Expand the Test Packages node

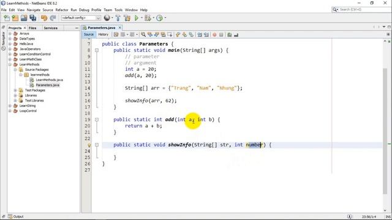pos(15,90)
